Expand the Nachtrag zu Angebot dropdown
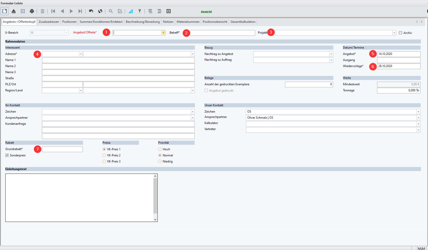 point(331,54)
